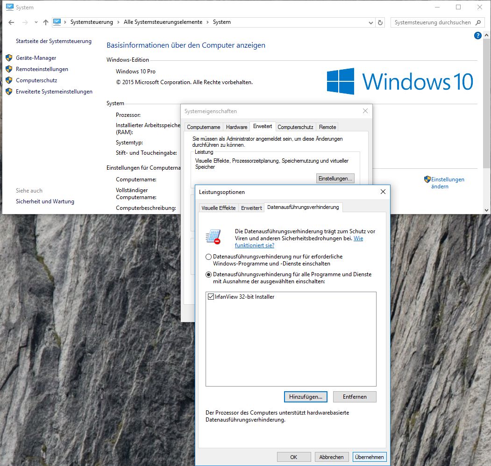Screen dimensions: 491x466
Task: Switch to Remote tab in Systemeigenschaften
Action: point(327,127)
